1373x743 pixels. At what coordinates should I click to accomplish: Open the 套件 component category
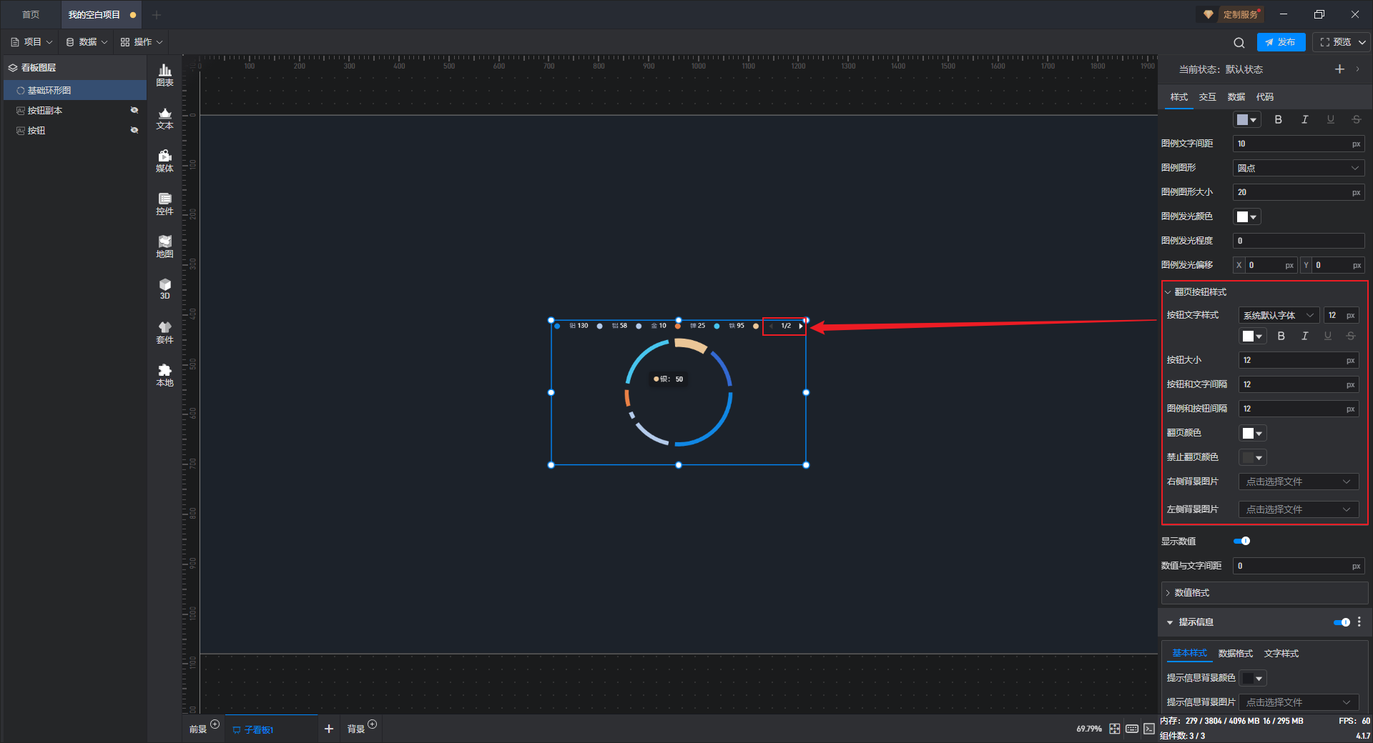[x=164, y=332]
